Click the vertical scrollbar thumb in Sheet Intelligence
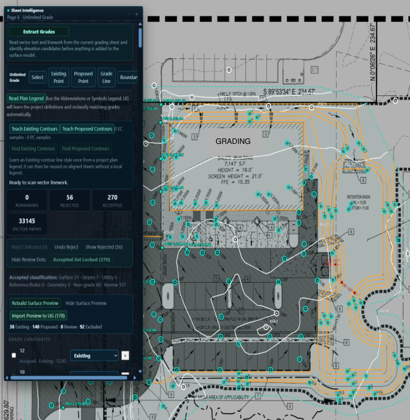 click(x=140, y=37)
